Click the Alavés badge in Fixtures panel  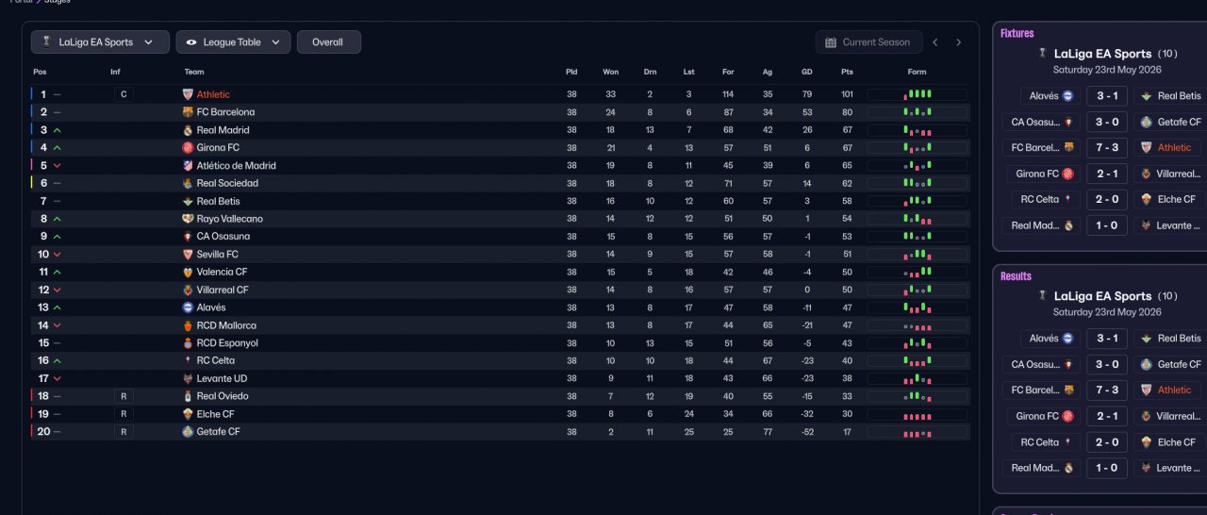(x=1067, y=96)
